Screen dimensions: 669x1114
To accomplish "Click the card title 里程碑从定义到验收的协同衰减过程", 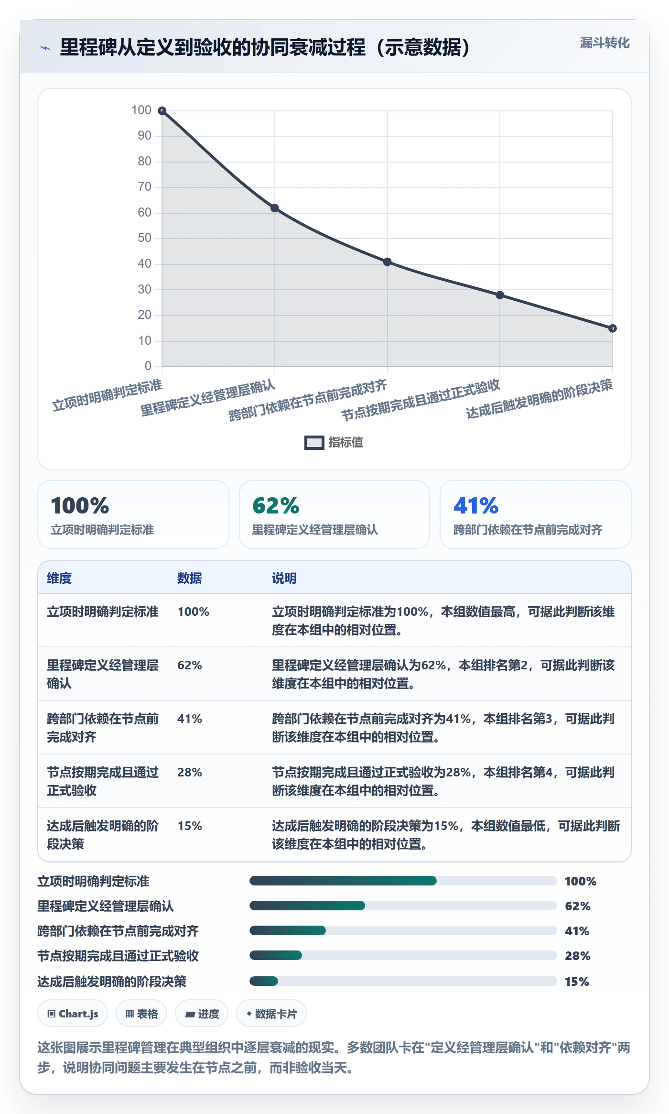I will pos(265,47).
